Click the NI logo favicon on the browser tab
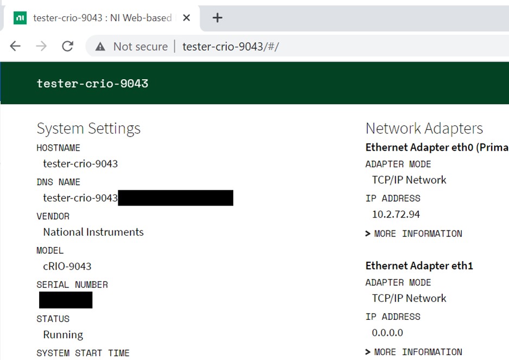 click(x=21, y=17)
